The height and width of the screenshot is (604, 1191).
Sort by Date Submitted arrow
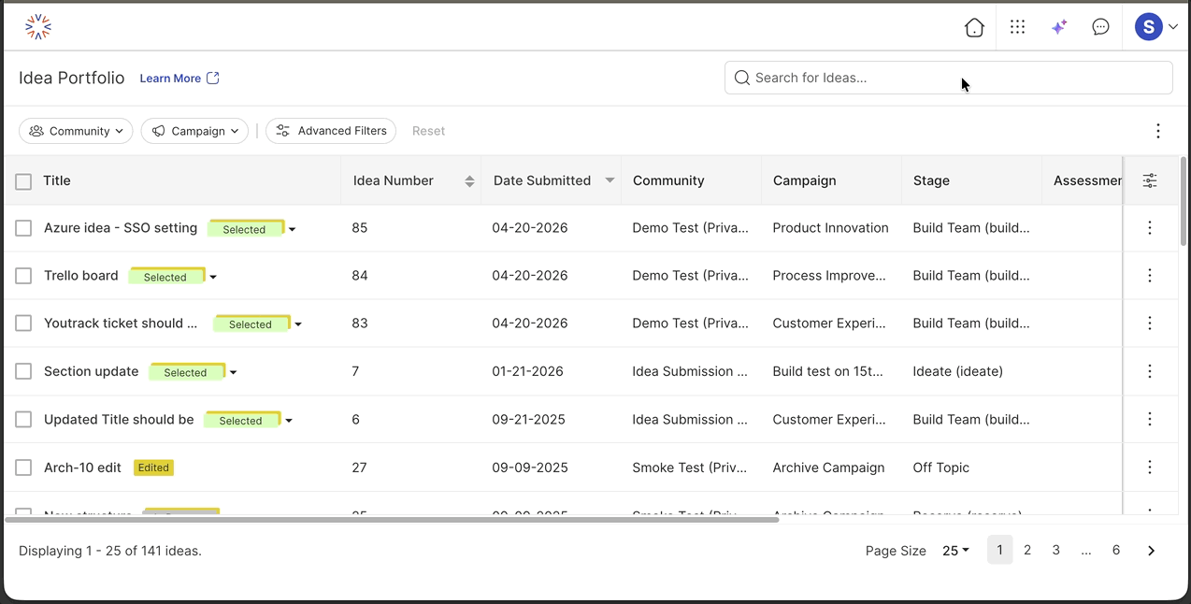coord(610,180)
